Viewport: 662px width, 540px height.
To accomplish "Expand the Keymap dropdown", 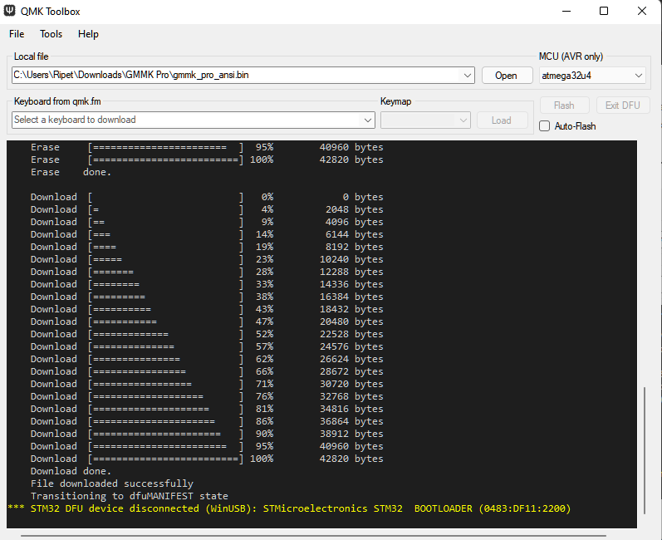I will point(463,120).
